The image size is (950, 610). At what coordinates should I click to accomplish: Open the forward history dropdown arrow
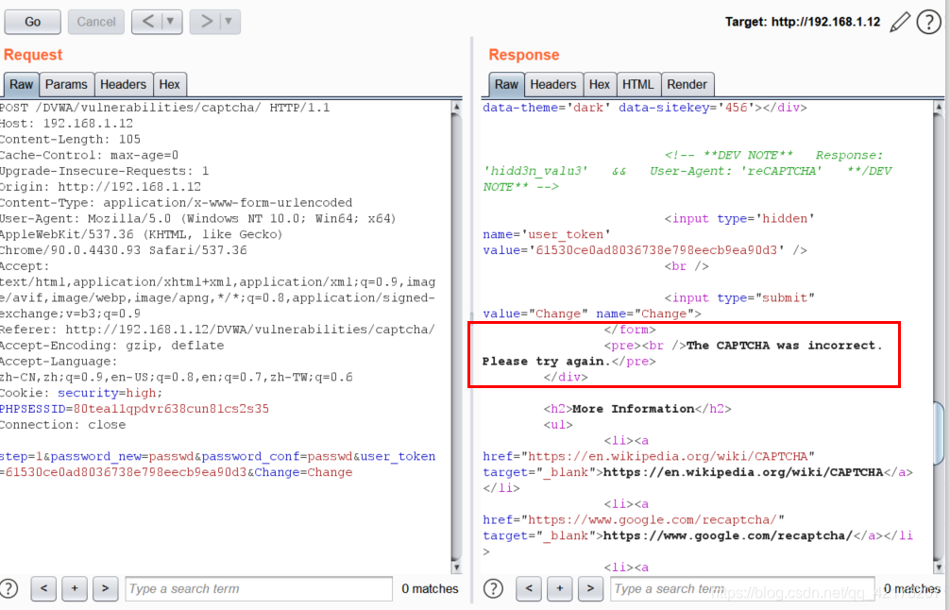point(229,22)
